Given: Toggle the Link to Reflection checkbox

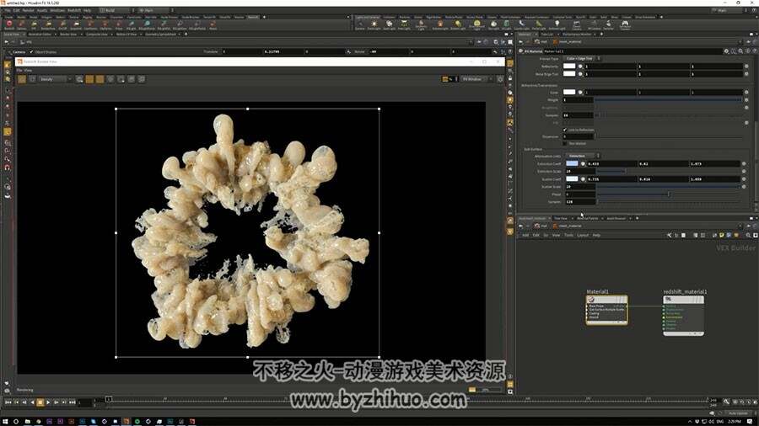Looking at the screenshot, I should coord(565,130).
